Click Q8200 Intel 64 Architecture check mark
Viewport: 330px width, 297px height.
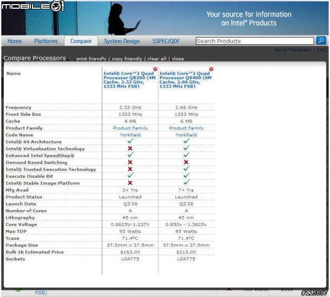[130, 141]
